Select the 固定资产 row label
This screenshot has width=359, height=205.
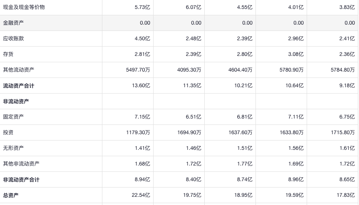[x=13, y=117]
